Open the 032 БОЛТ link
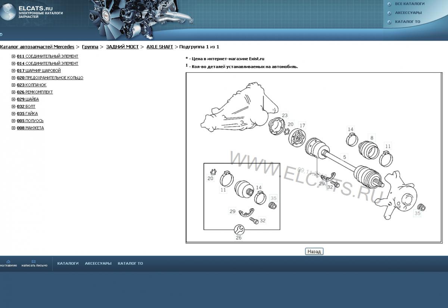Viewport: 448px width, 308px height. [x=26, y=106]
